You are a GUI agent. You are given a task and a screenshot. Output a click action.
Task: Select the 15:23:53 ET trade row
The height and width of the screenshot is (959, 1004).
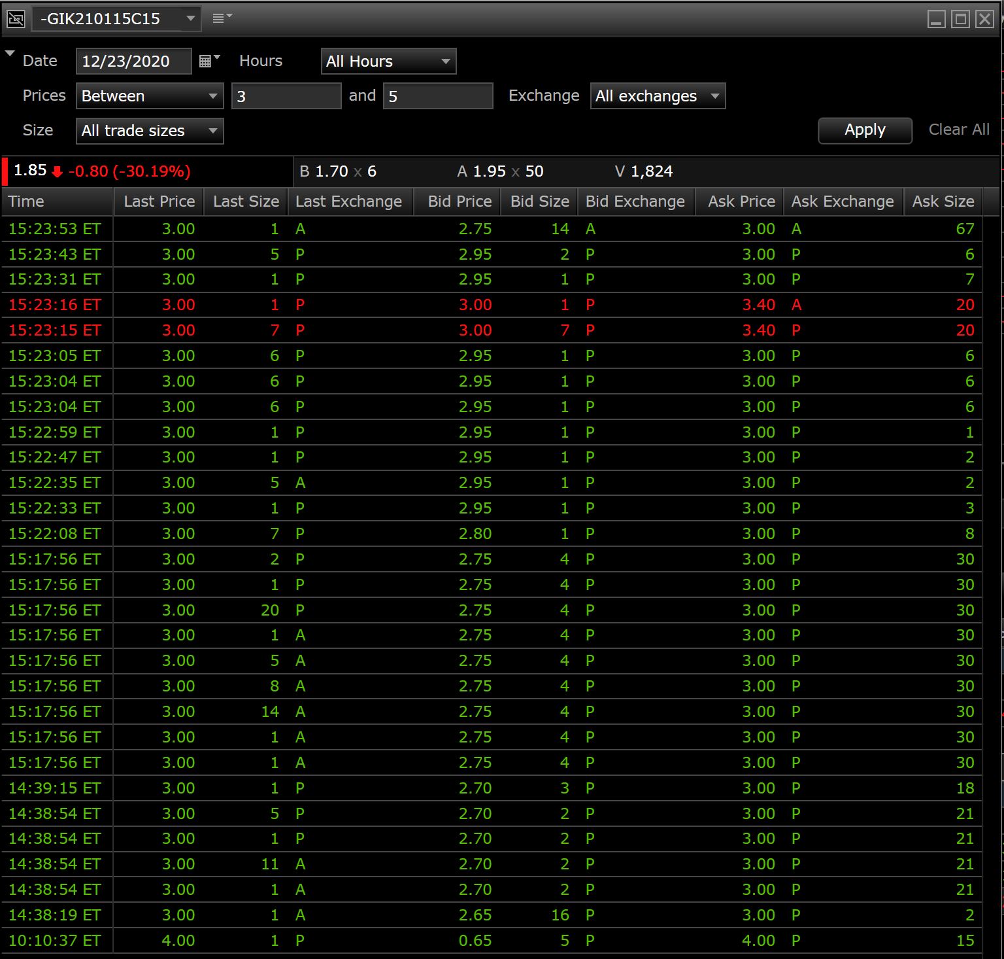(x=492, y=229)
